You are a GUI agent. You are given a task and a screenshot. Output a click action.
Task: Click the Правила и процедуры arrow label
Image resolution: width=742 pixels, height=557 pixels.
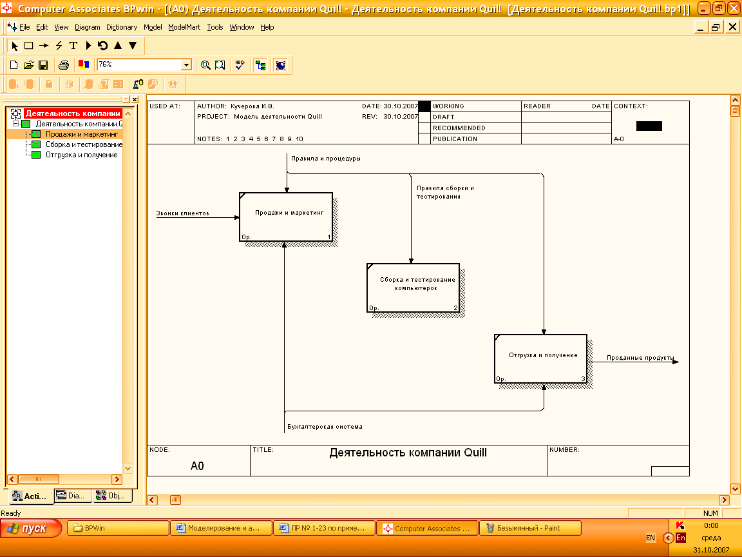pos(325,159)
